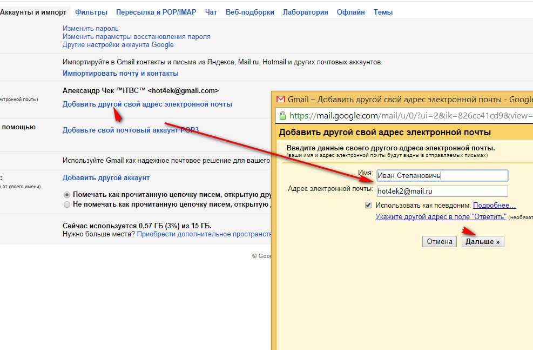This screenshot has height=350, width=533.
Task: Select Помечать как прочитанную цепочку radio button
Action: [67, 195]
